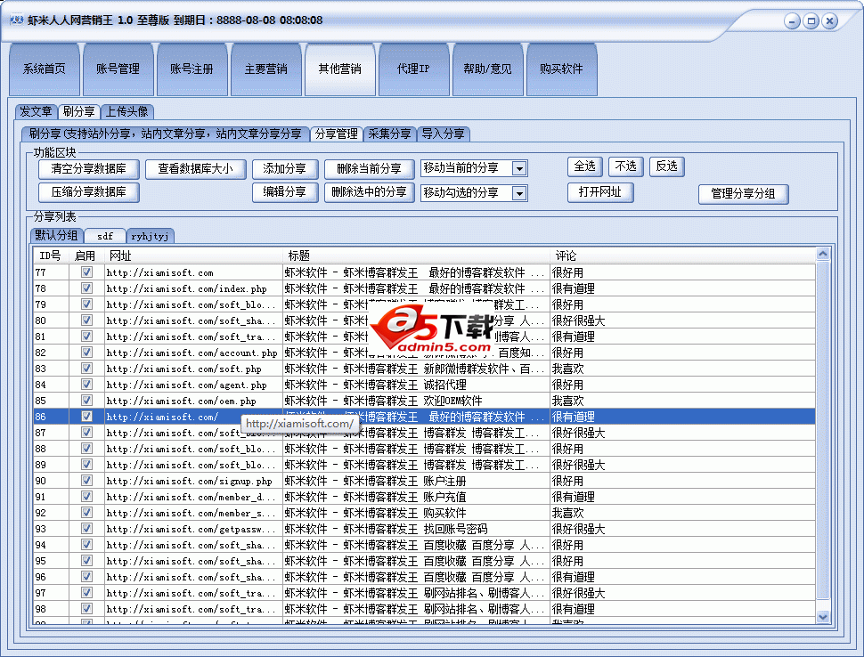Click the 编辑分享 button
Image resolution: width=864 pixels, height=657 pixels.
point(285,192)
